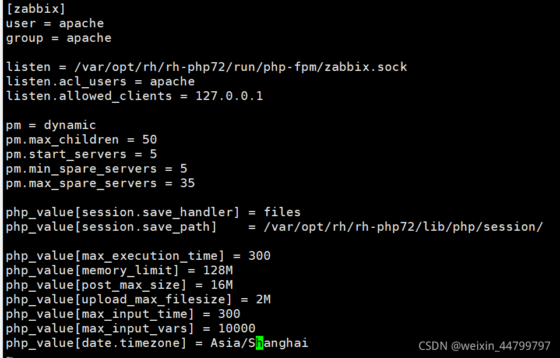The height and width of the screenshot is (358, 560).
Task: Place cursor on user = apache line
Action: point(55,23)
